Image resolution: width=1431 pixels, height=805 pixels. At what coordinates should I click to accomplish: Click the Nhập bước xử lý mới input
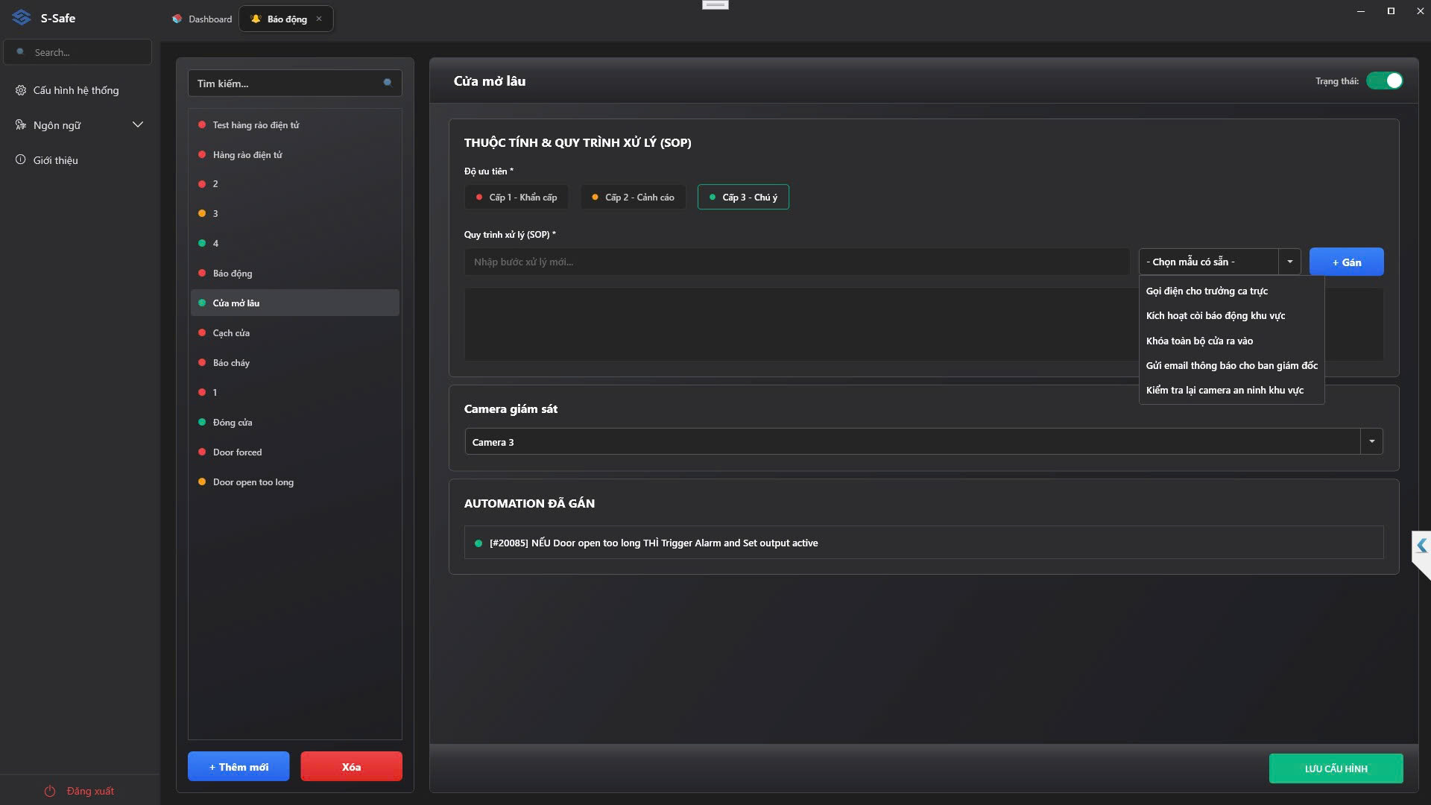click(797, 262)
